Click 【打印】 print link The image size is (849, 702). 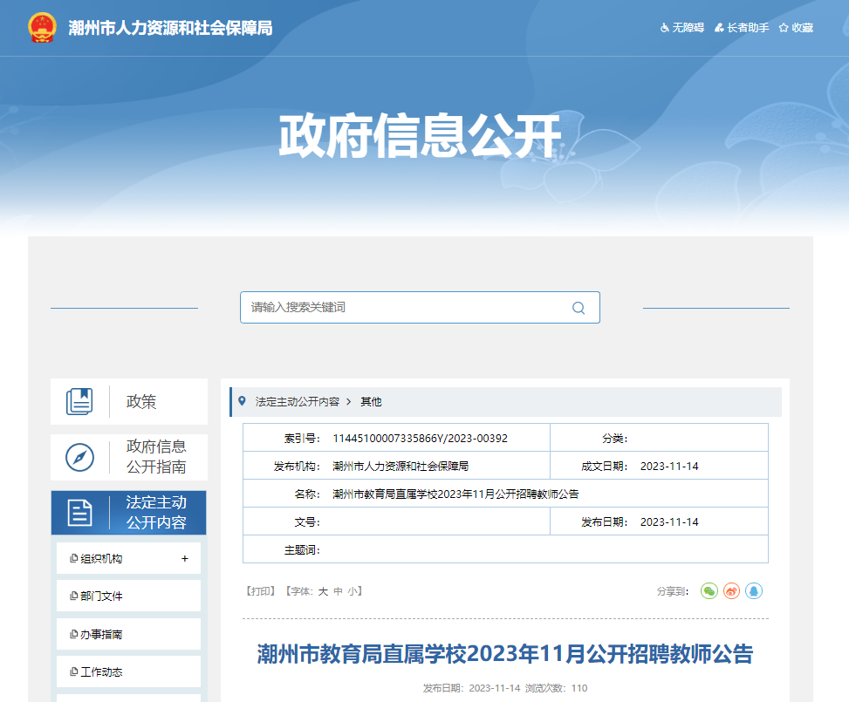261,591
